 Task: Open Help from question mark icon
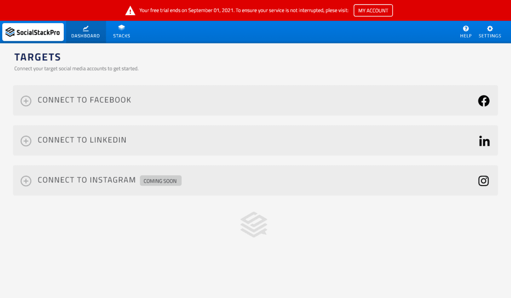(x=466, y=29)
